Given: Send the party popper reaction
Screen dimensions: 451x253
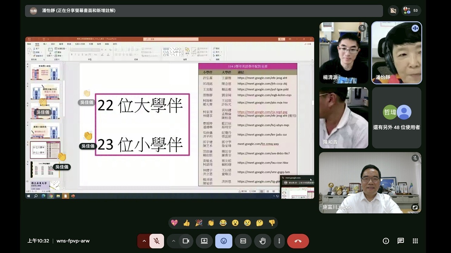Looking at the screenshot, I should click(199, 223).
